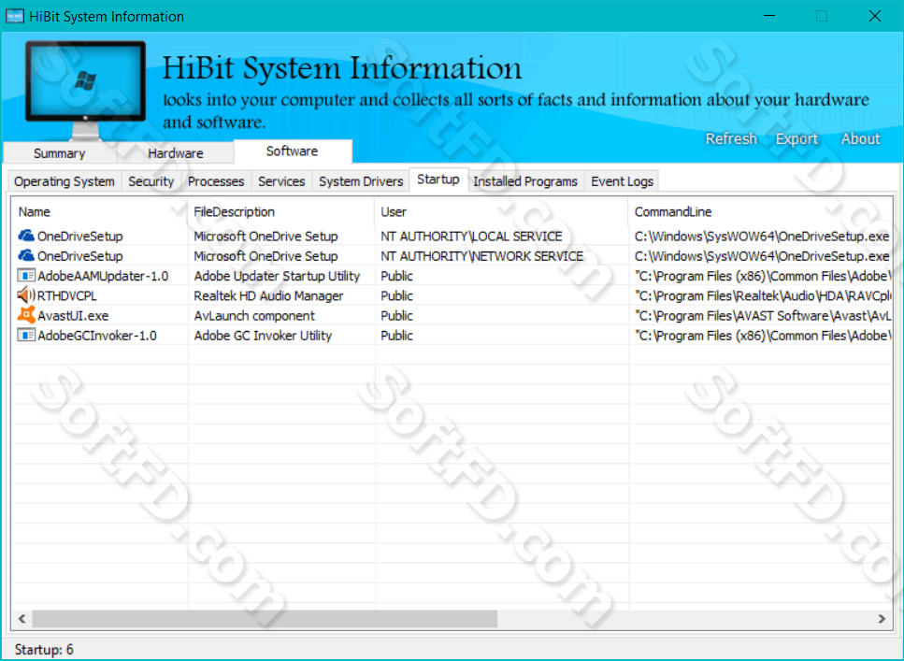
Task: Click the first OneDriveSetup cloud icon (LOCAL SERVICE row)
Action: (x=26, y=236)
